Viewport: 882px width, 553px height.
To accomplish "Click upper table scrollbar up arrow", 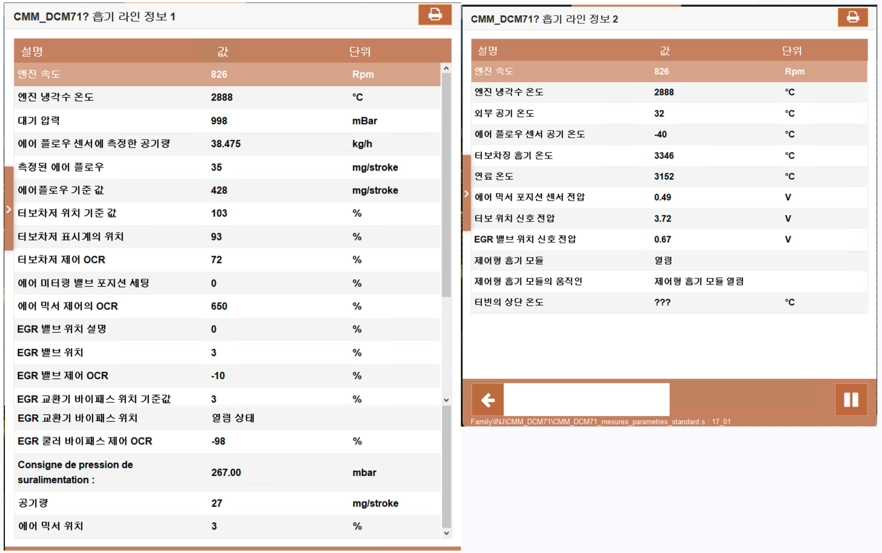I will tap(446, 68).
